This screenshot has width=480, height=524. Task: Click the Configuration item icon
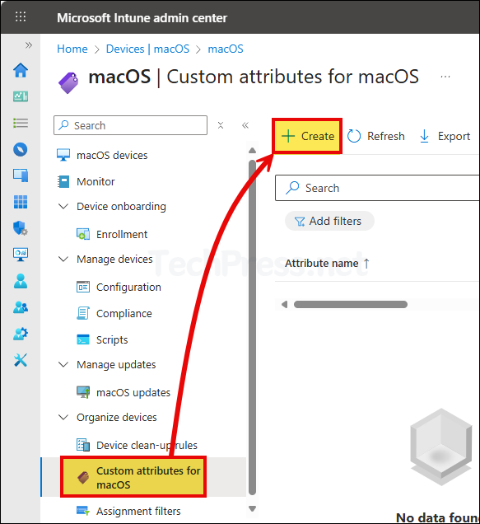coord(83,287)
